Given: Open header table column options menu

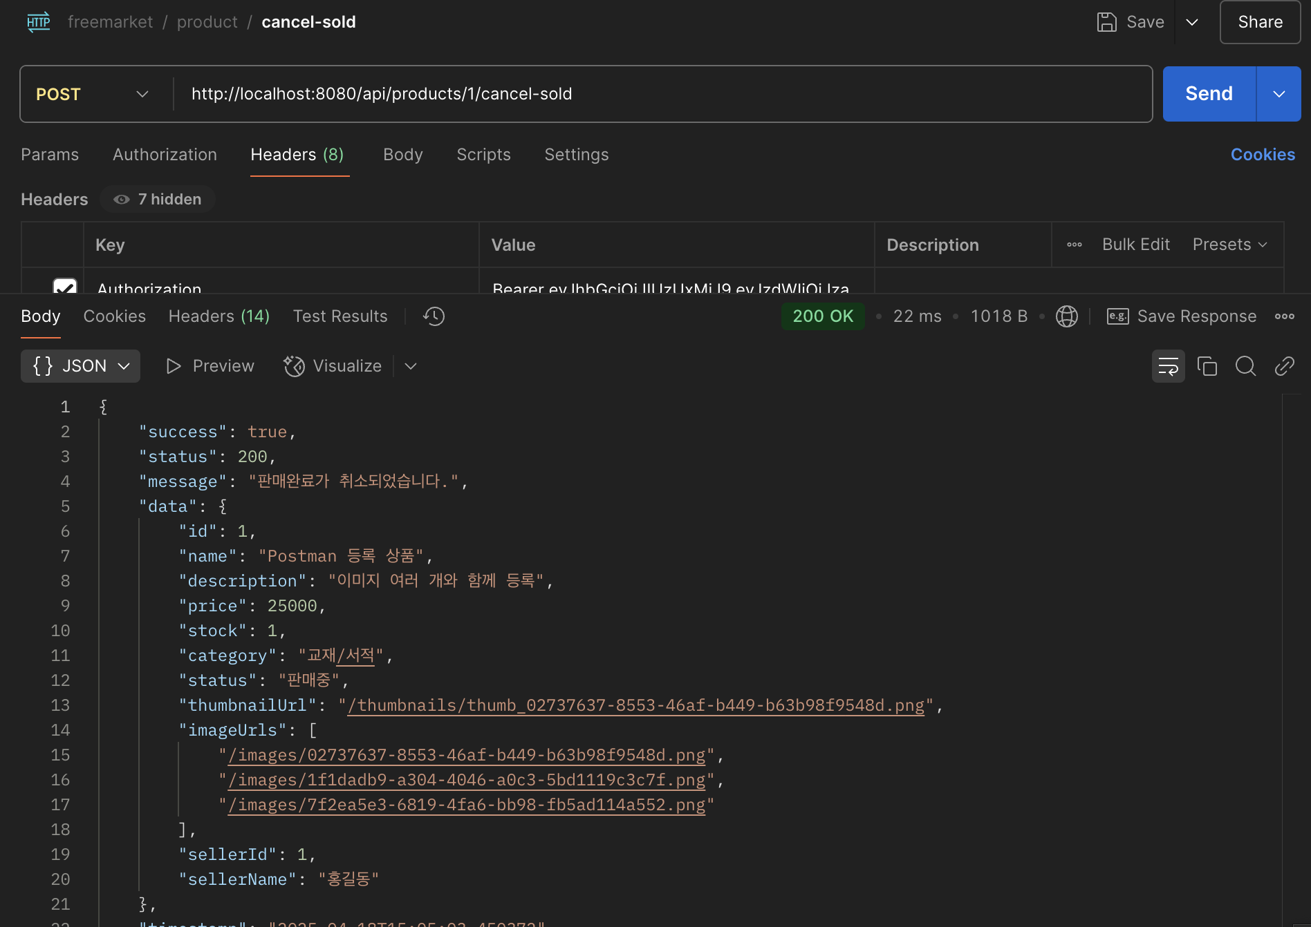Looking at the screenshot, I should pyautogui.click(x=1075, y=245).
